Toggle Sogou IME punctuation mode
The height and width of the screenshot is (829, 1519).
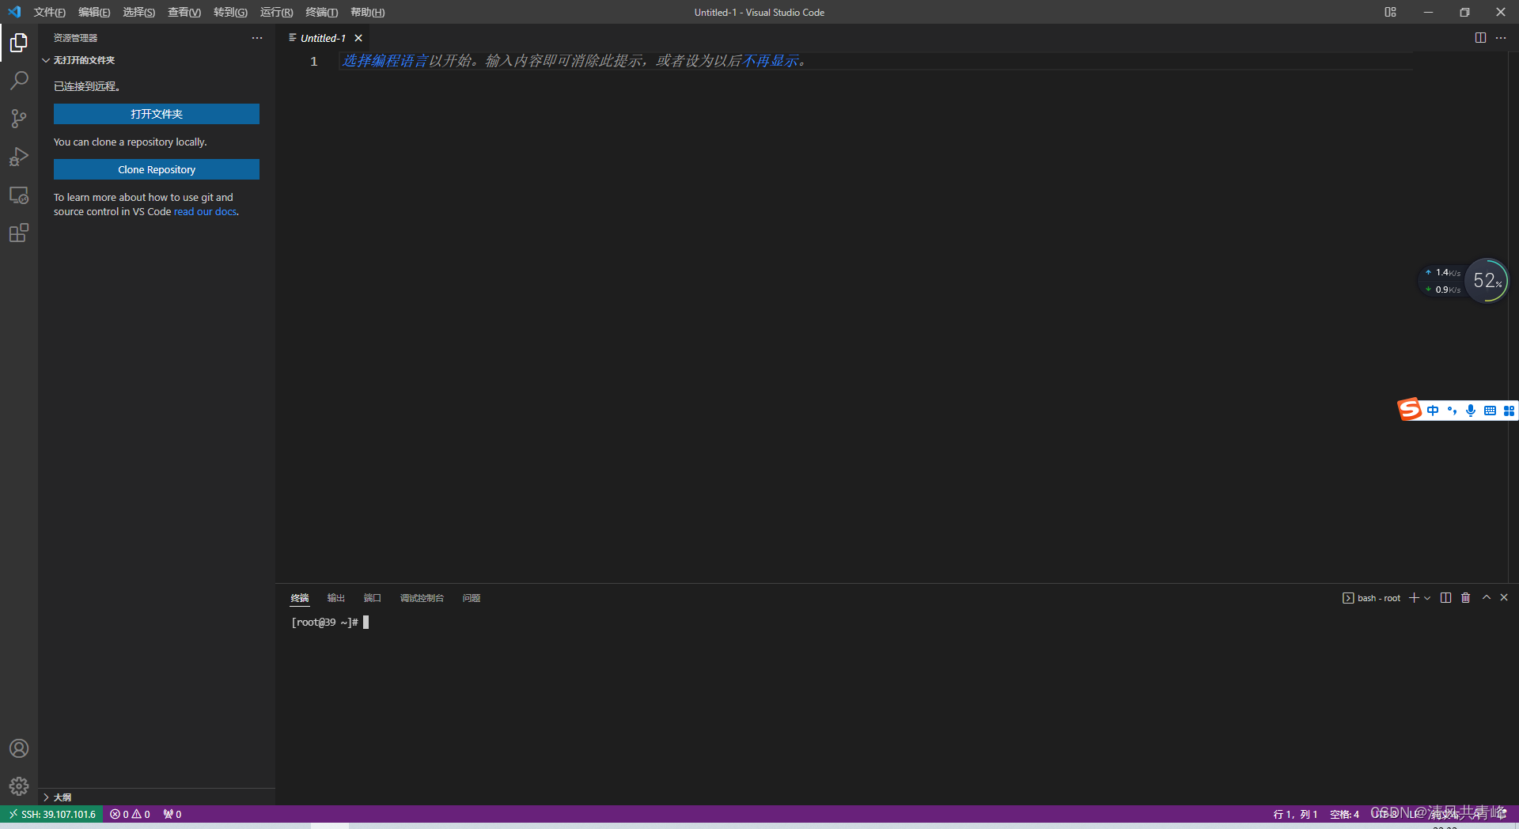(x=1452, y=411)
